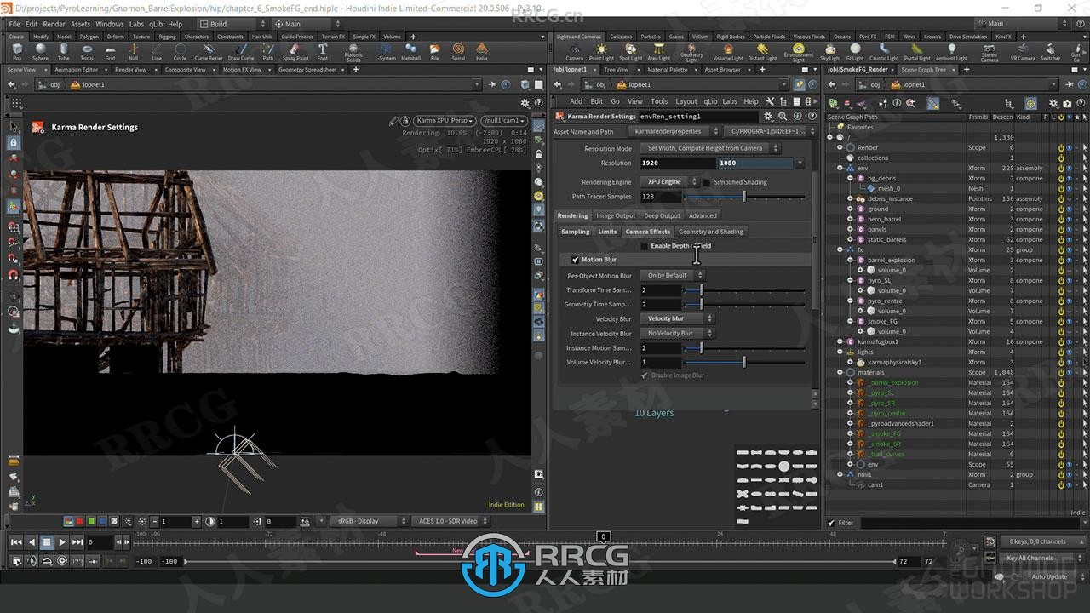Add a Portal Light from shelf
The height and width of the screenshot is (613, 1090).
(917, 51)
